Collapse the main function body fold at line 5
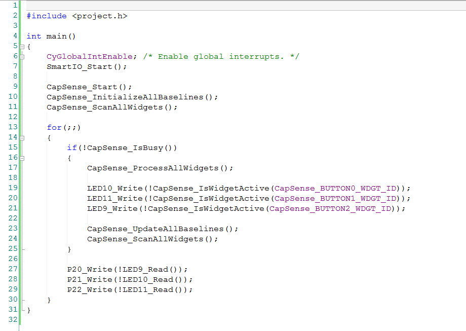The height and width of the screenshot is (331, 466). (x=22, y=47)
